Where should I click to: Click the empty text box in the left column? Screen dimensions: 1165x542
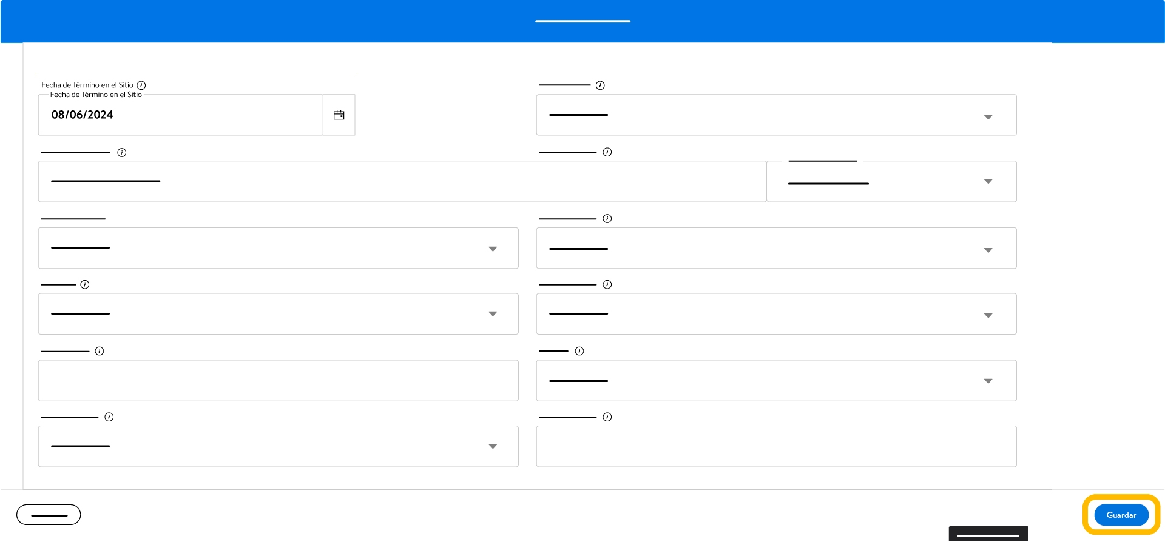point(278,381)
